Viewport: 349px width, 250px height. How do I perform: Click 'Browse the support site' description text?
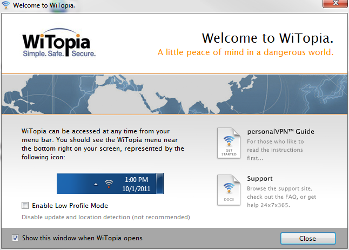281,197
